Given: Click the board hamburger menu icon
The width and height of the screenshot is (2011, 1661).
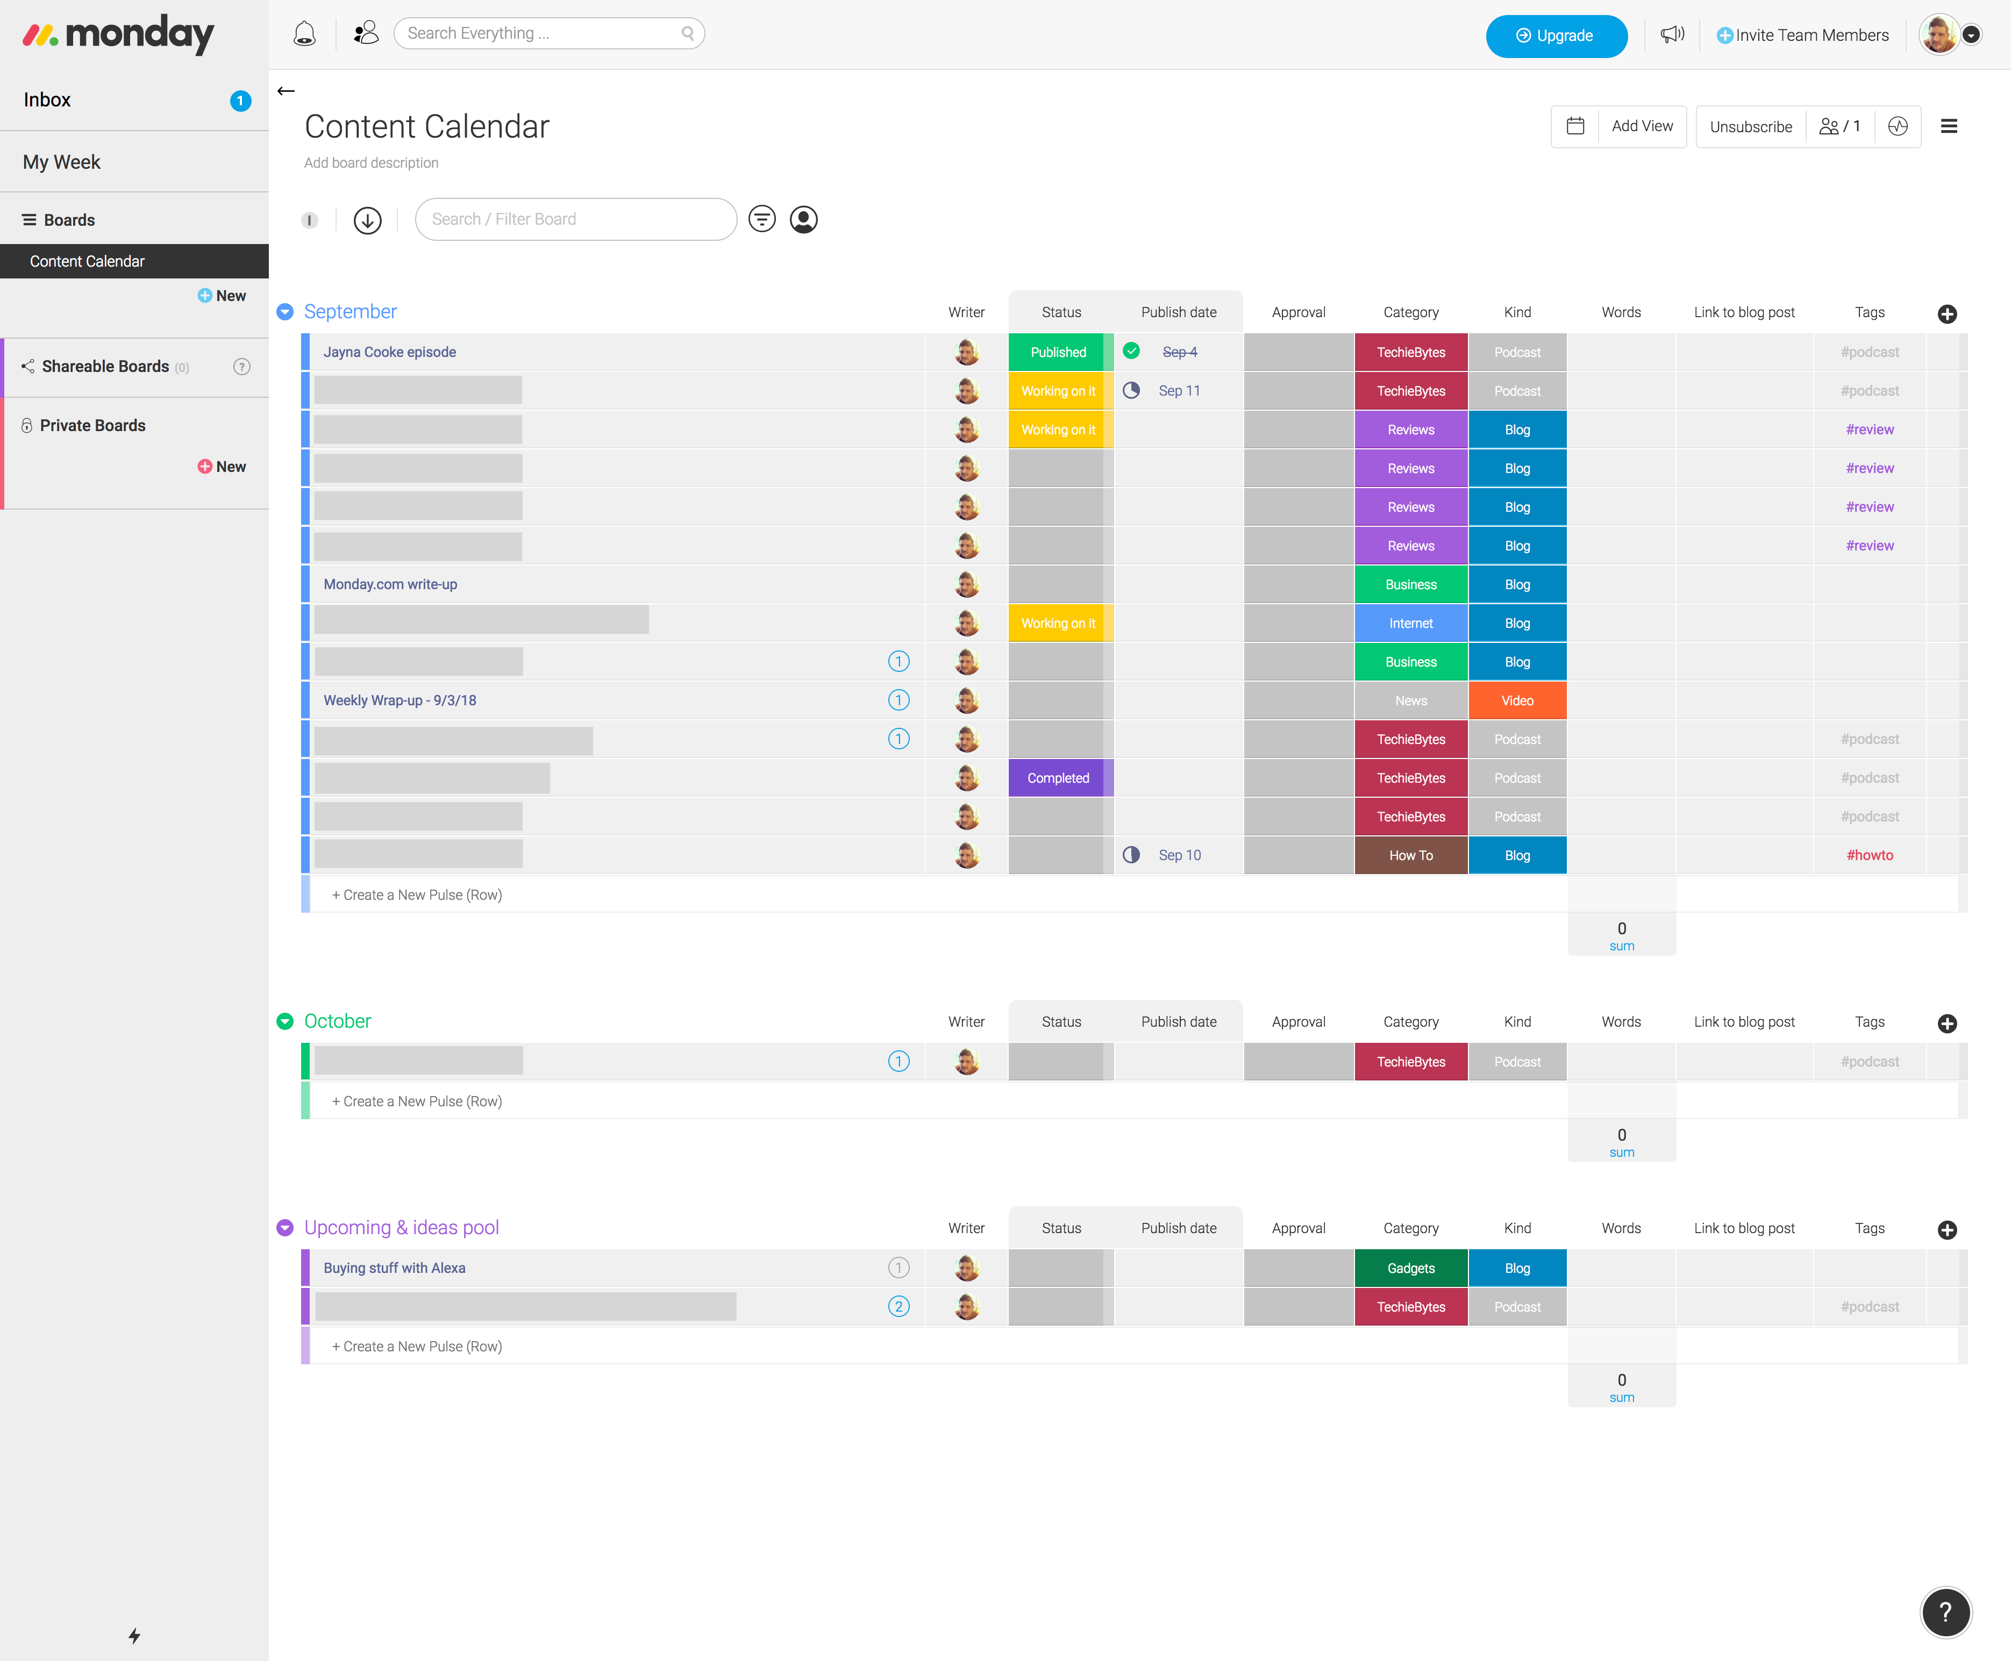Looking at the screenshot, I should pos(1949,126).
